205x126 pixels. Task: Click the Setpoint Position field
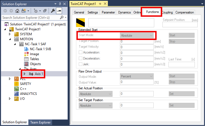point(180,25)
